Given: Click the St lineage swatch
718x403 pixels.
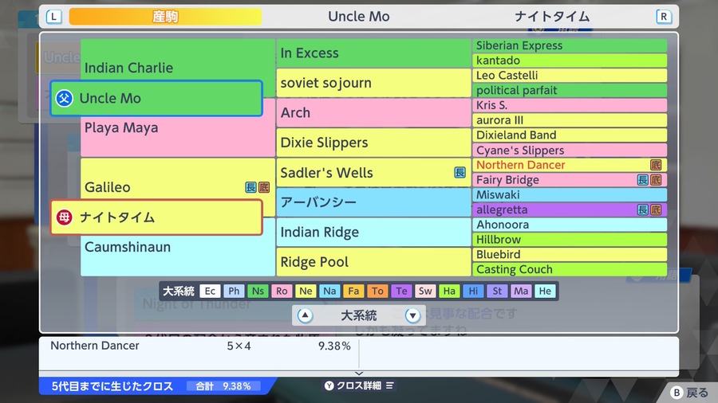Looking at the screenshot, I should [497, 291].
